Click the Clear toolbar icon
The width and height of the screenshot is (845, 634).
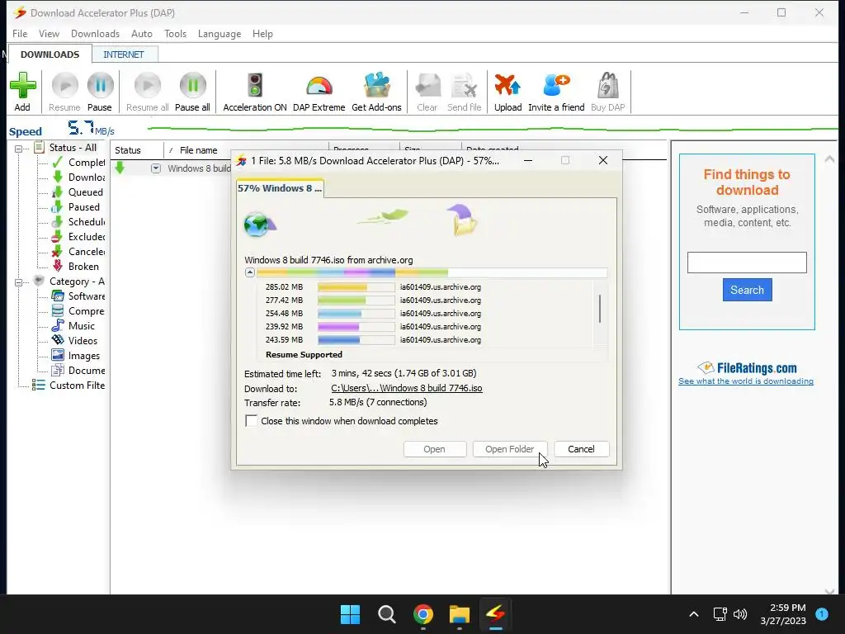tap(427, 86)
